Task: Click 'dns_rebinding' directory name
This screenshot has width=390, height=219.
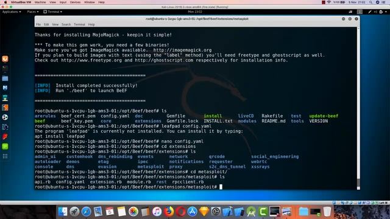Action: tap(115, 156)
